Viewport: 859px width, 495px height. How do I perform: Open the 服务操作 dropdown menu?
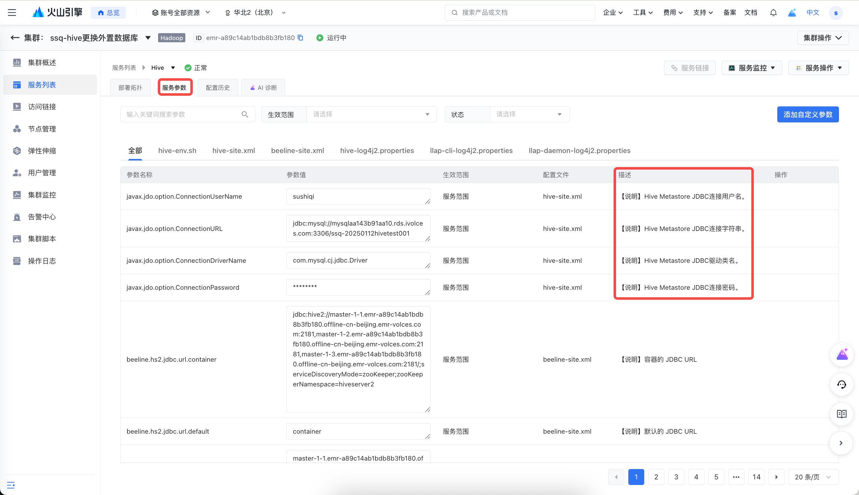(x=818, y=68)
